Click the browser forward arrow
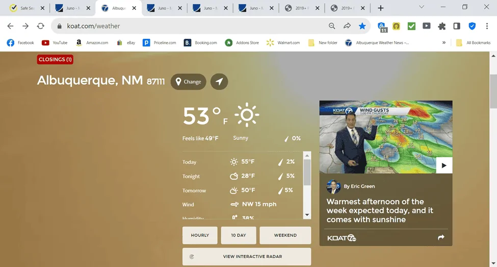 point(25,26)
